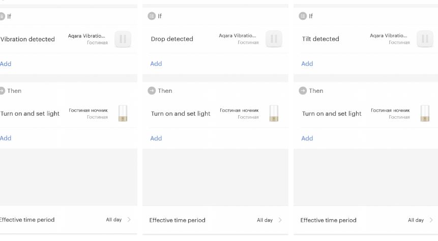The height and width of the screenshot is (241, 438).
Task: Add a condition below Tilt detected
Action: (x=307, y=64)
